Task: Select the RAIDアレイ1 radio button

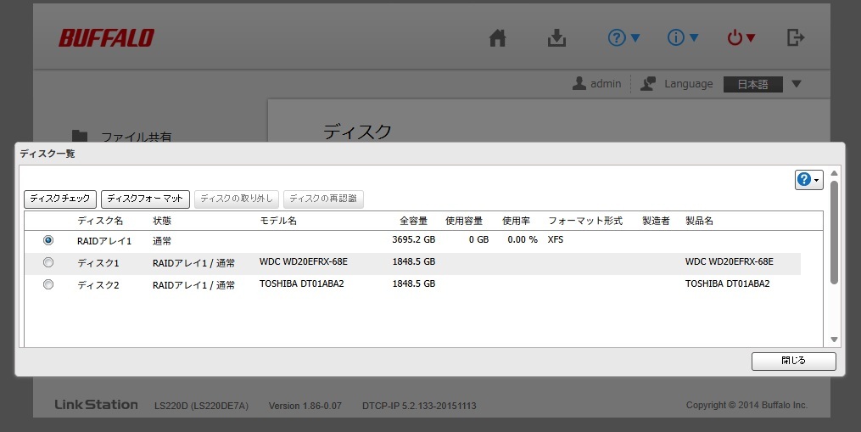Action: click(x=48, y=240)
